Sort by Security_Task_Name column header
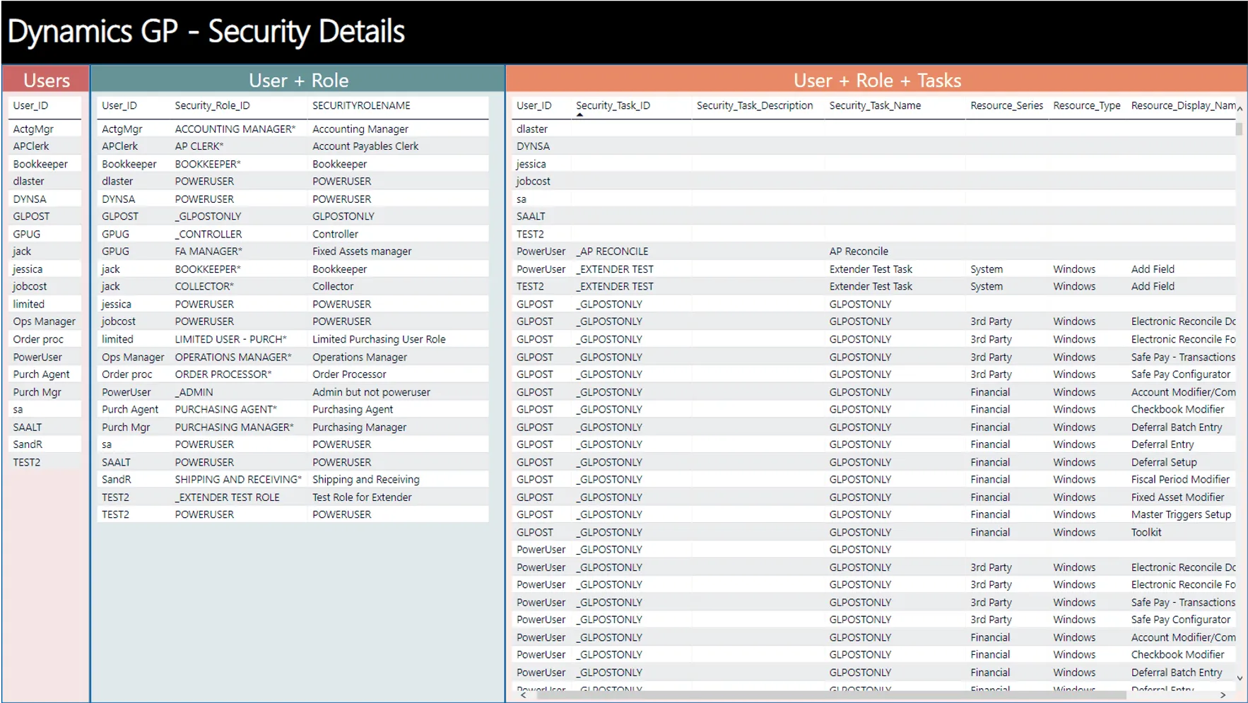The height and width of the screenshot is (703, 1248). 875,105
